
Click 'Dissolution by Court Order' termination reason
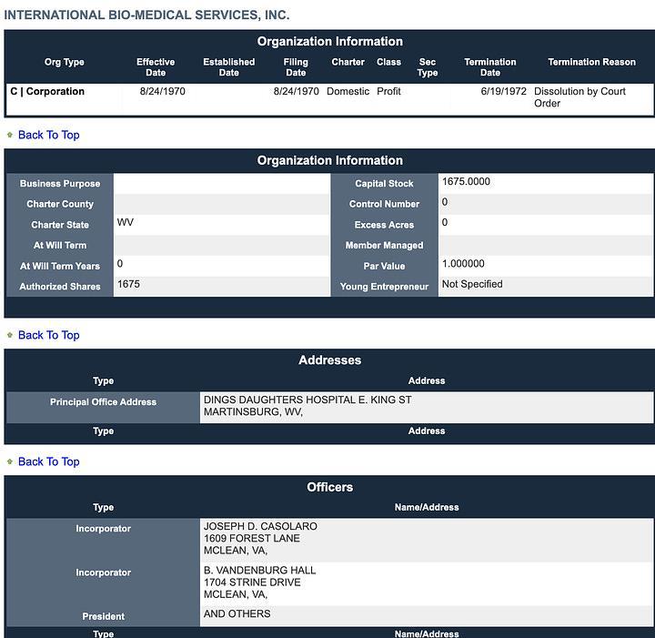click(579, 97)
